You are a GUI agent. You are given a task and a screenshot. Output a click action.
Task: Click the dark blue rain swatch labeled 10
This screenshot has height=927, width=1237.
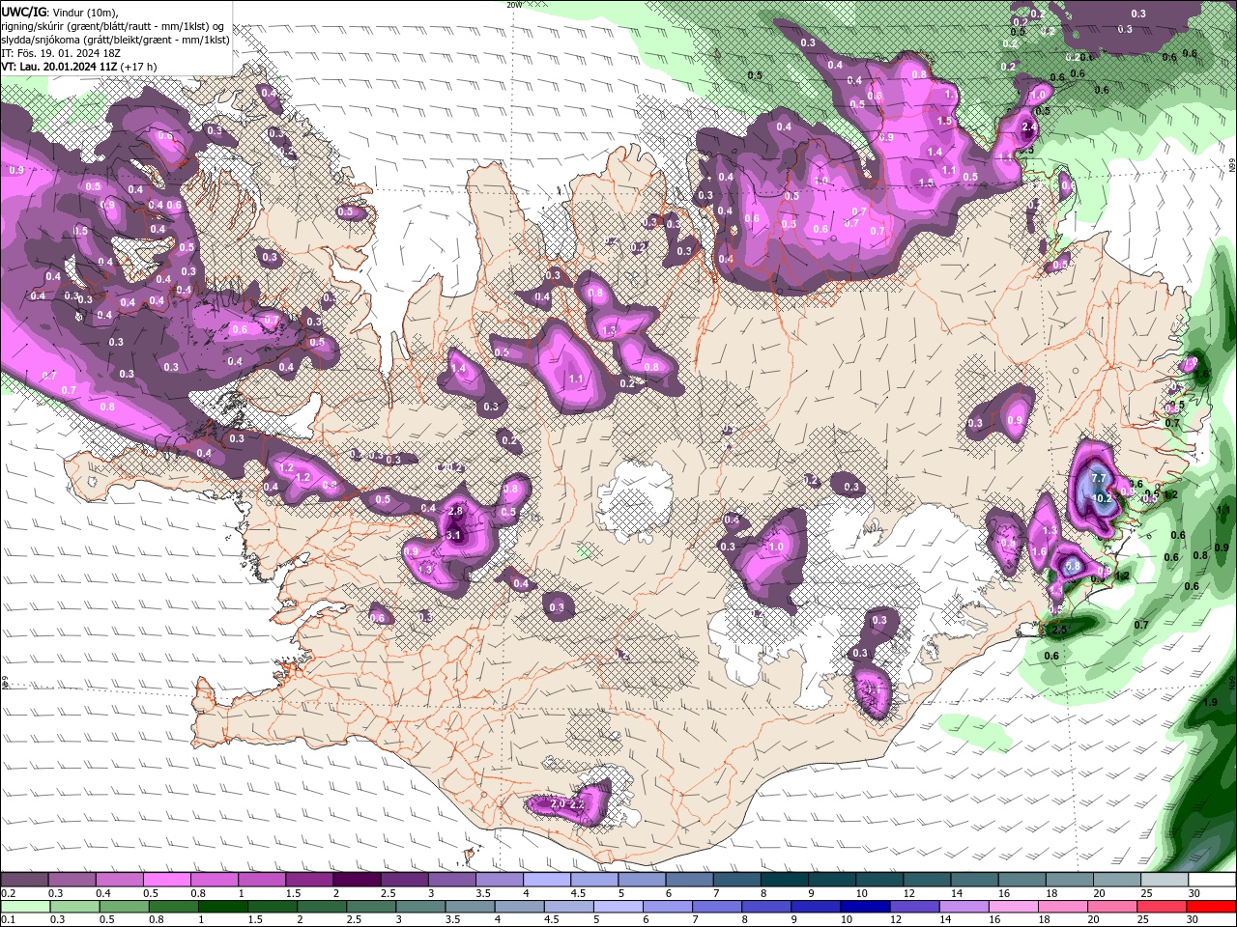865,907
